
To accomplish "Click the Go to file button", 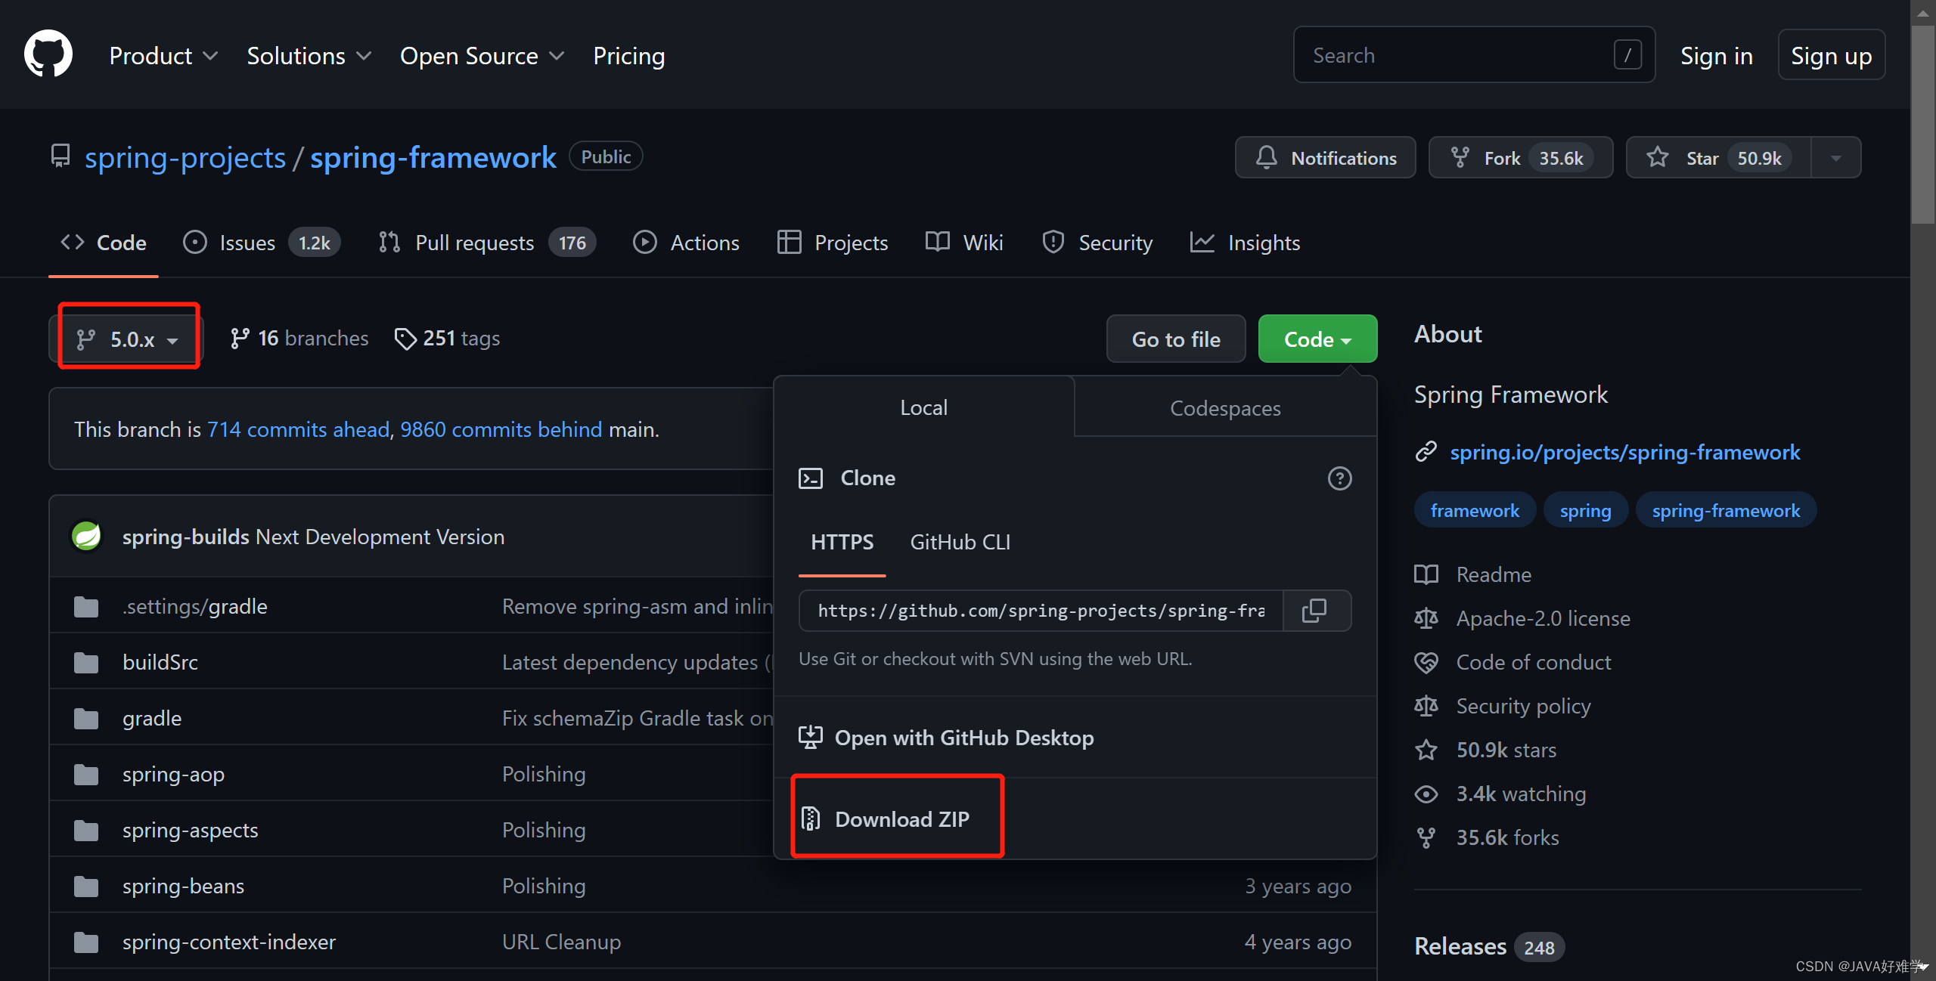I will coord(1176,339).
